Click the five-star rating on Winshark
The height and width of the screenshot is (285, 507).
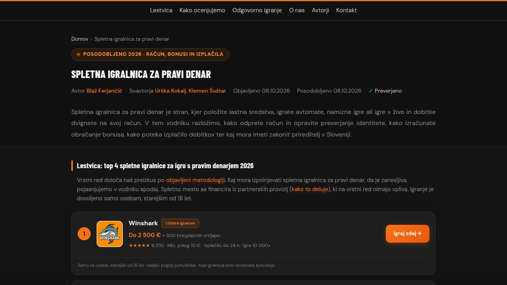[139, 245]
